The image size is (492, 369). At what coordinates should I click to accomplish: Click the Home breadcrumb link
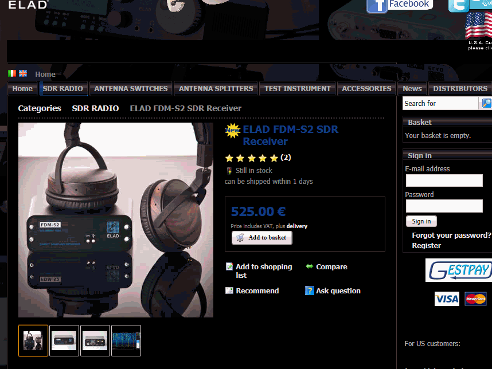coord(45,74)
